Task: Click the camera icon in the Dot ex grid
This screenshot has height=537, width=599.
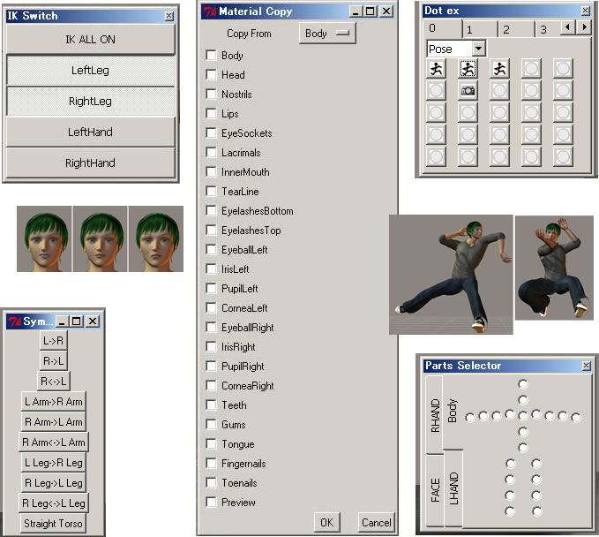Action: point(468,91)
